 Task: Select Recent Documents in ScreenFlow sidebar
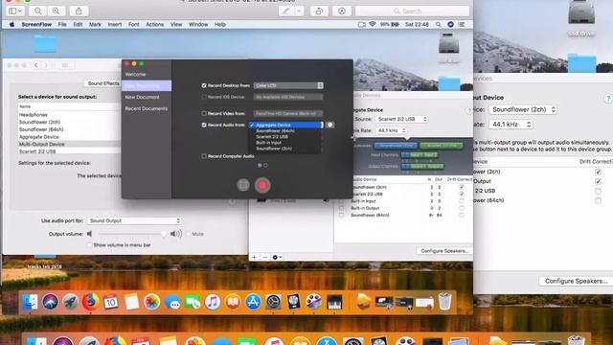[147, 108]
